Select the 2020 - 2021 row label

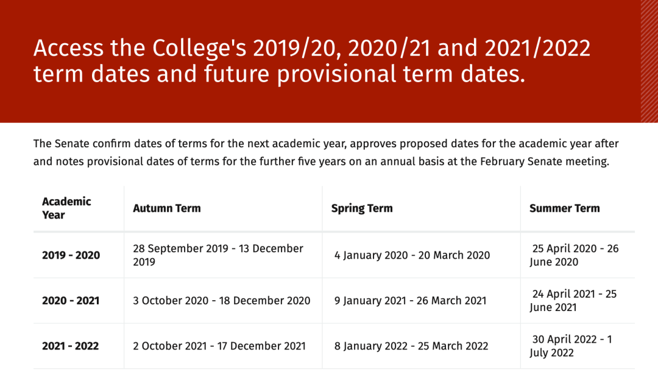click(71, 300)
